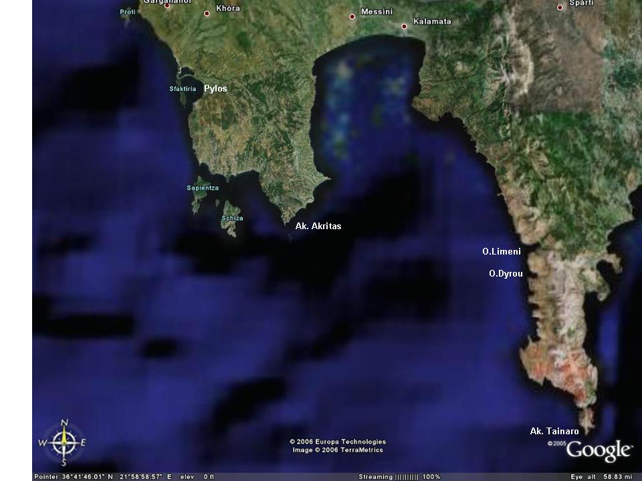Click the O.Dyrou label on the map
This screenshot has width=642, height=481.
point(506,274)
